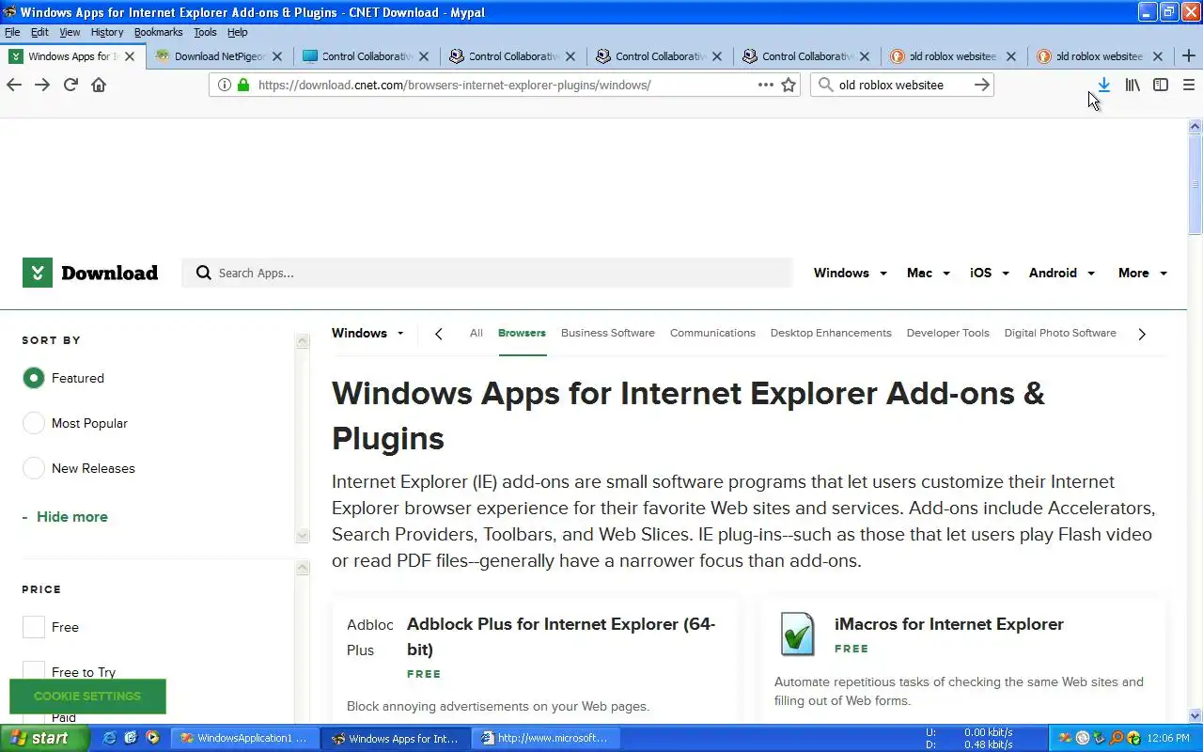The image size is (1203, 752).
Task: Select the Featured sort option
Action: (34, 378)
